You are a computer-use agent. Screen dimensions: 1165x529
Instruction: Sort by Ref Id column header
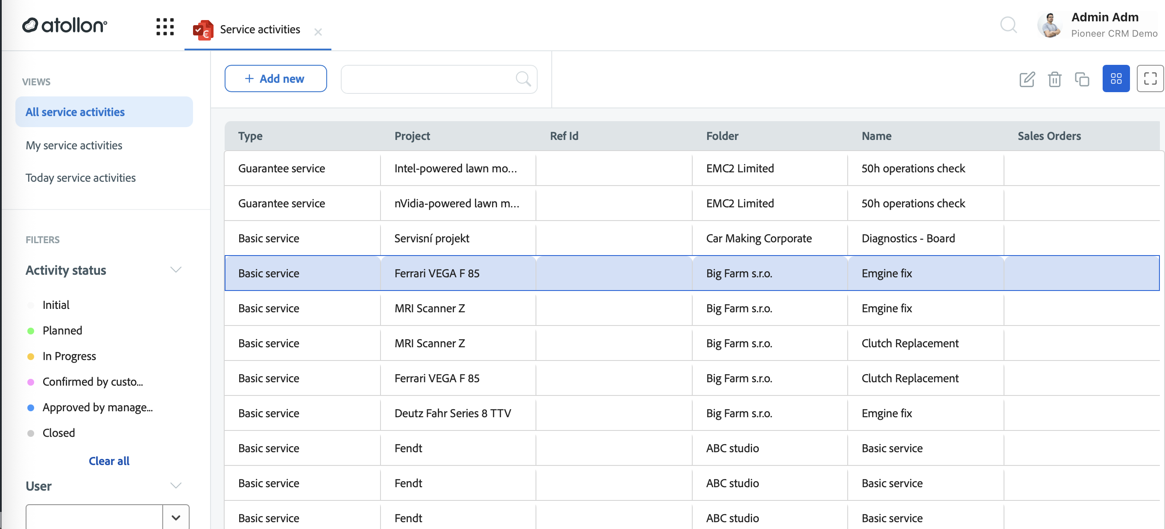point(564,136)
